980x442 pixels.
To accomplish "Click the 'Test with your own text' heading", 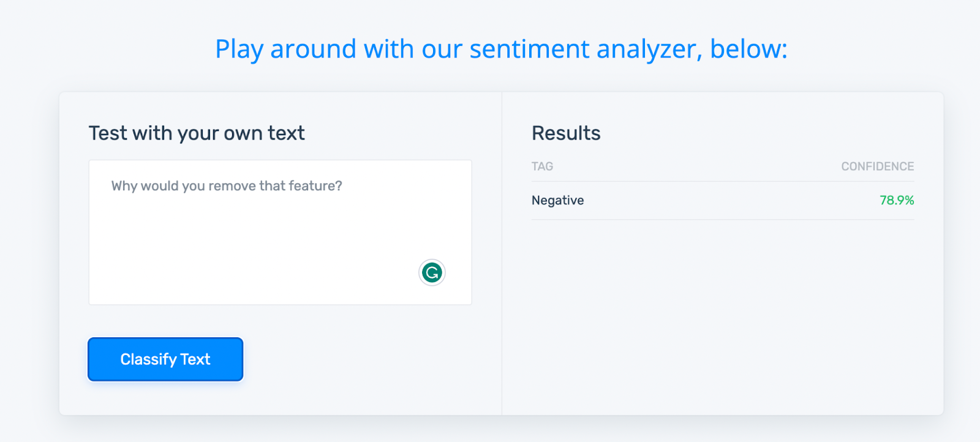I will 197,133.
